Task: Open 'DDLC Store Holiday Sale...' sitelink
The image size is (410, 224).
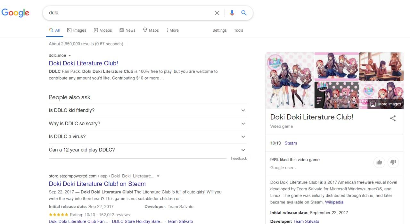Action: [137, 221]
